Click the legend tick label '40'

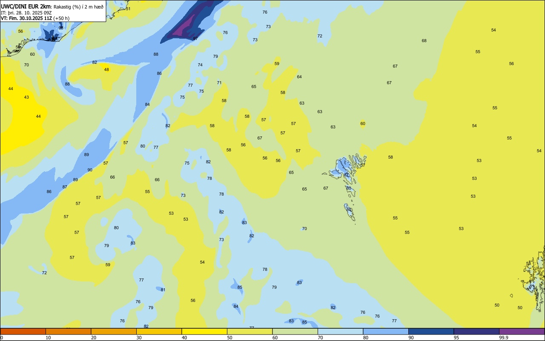(184, 338)
